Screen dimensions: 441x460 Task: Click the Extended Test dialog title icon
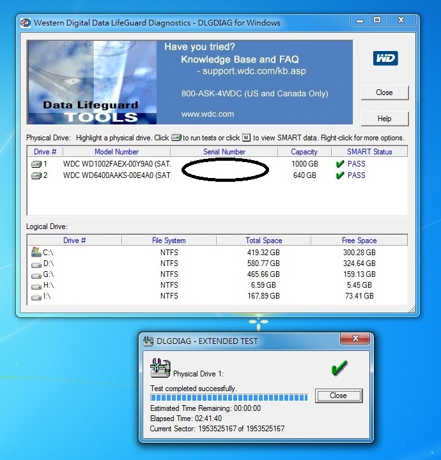[148, 341]
